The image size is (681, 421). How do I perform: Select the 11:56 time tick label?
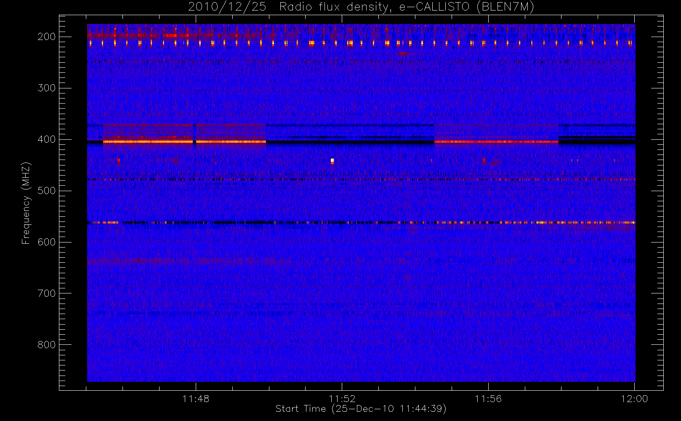(x=488, y=399)
